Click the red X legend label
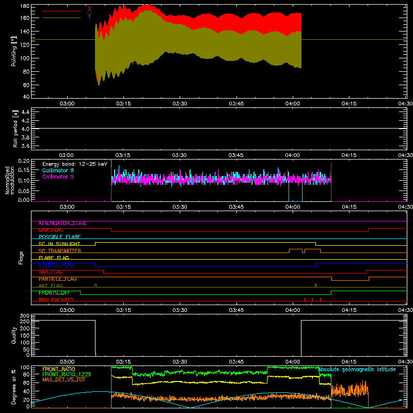 click(89, 9)
